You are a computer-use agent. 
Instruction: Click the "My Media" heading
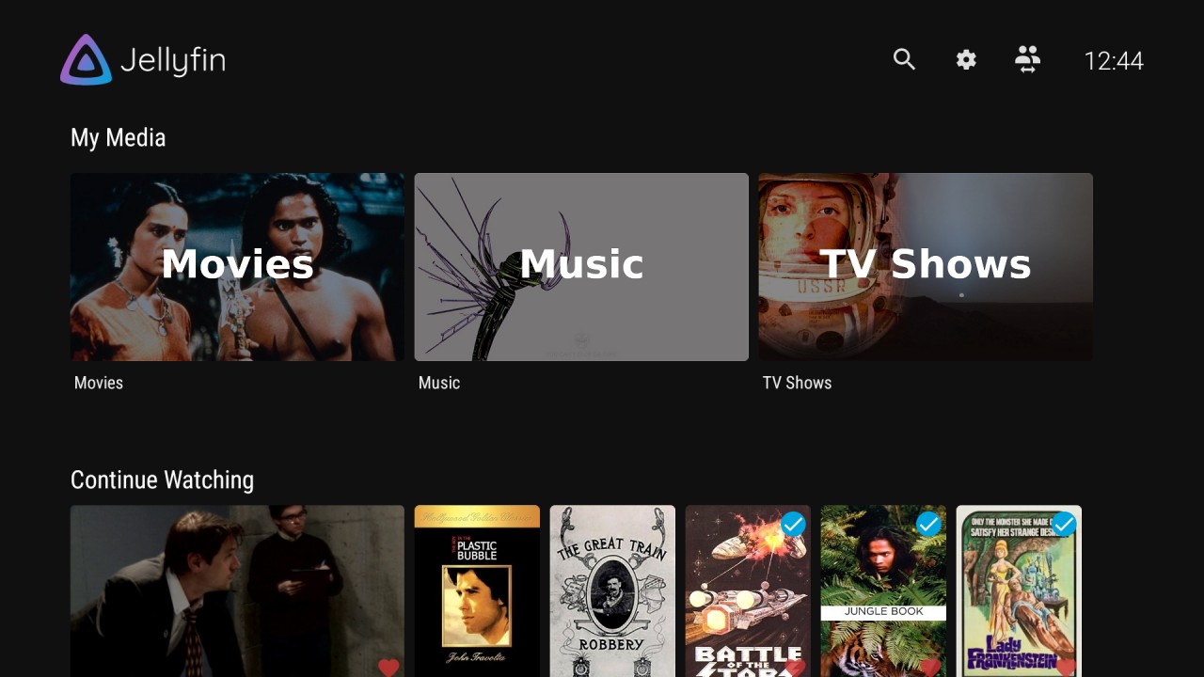119,138
